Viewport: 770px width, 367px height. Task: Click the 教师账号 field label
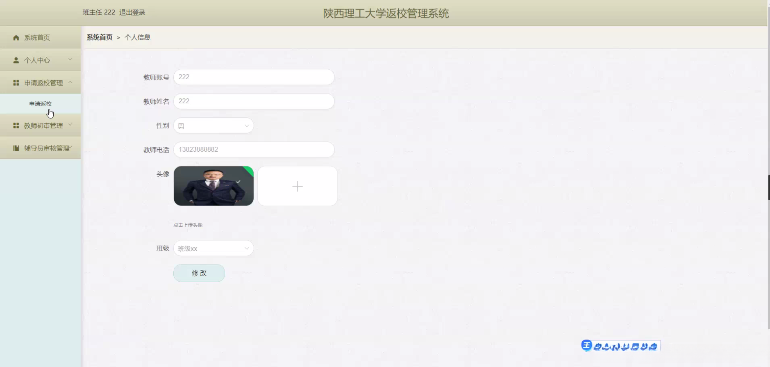(156, 77)
